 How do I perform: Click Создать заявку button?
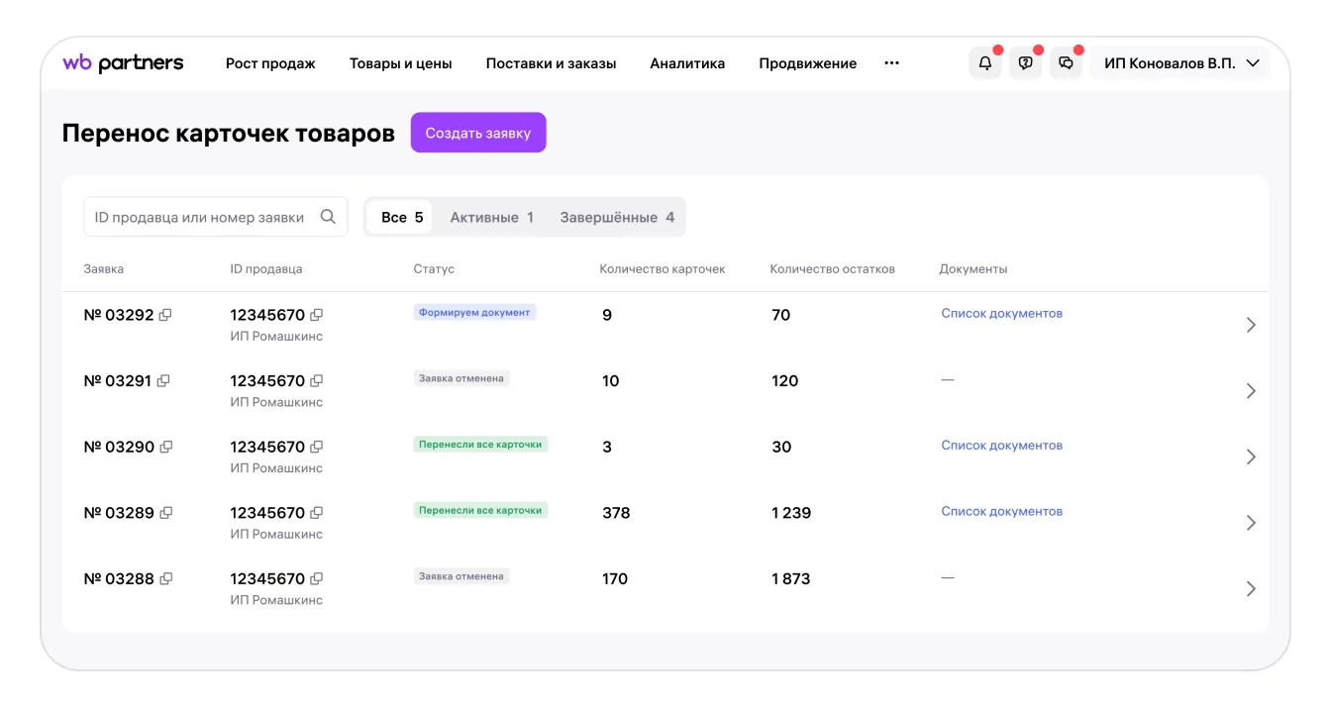coord(478,133)
